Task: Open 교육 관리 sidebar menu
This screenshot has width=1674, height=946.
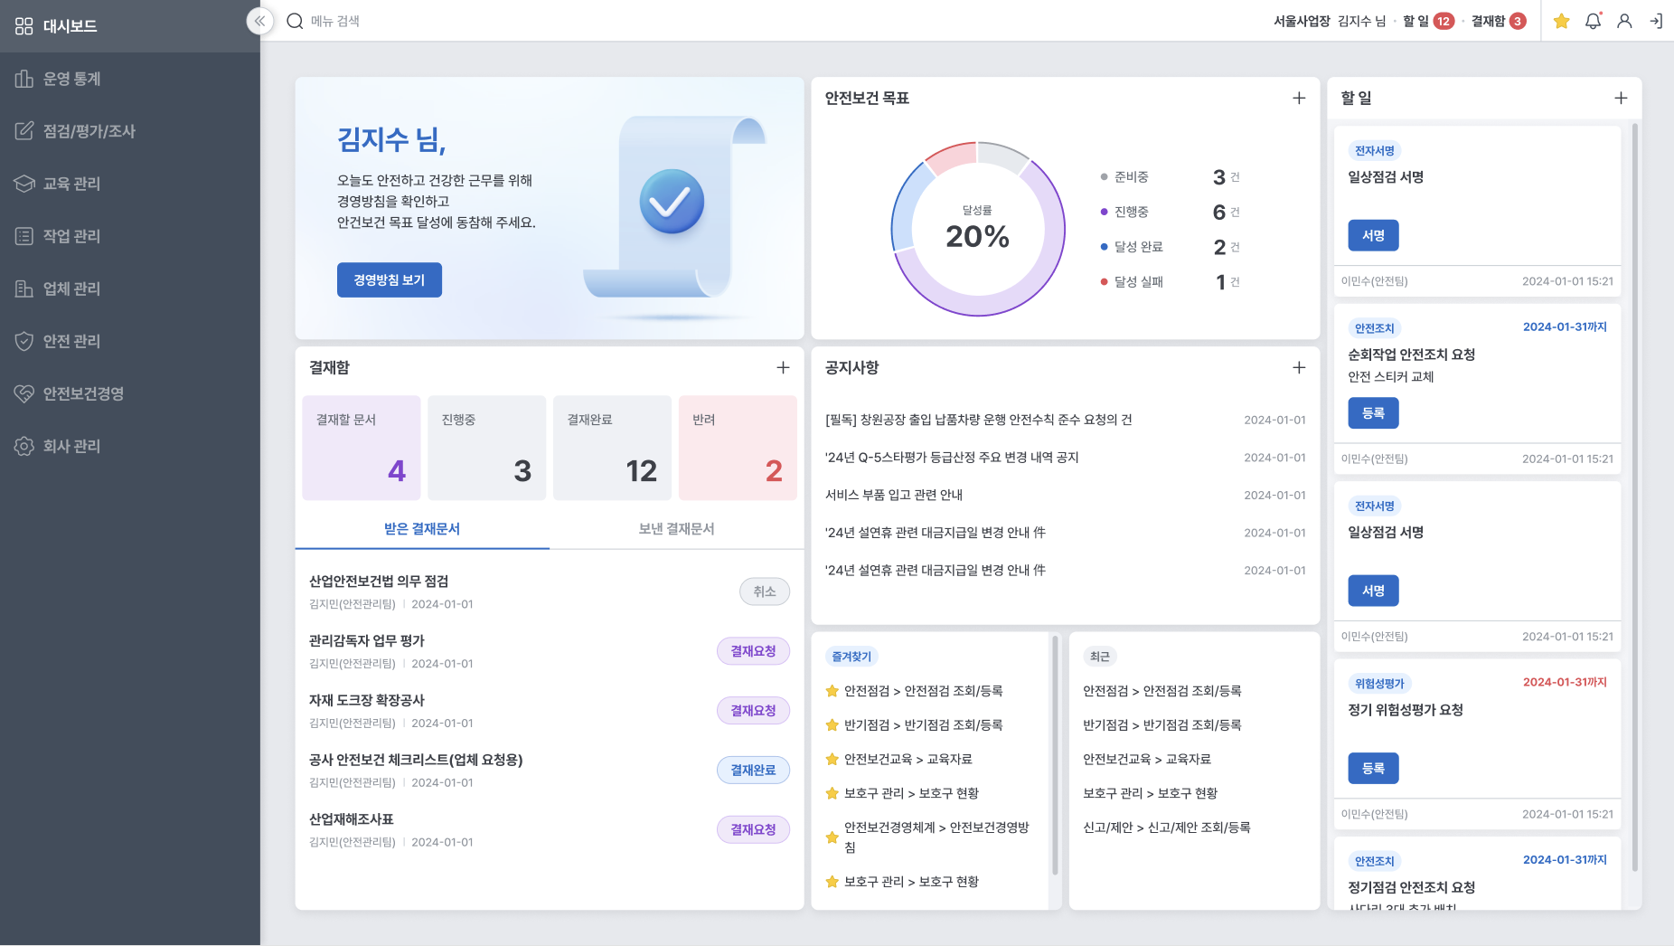Action: click(x=72, y=184)
